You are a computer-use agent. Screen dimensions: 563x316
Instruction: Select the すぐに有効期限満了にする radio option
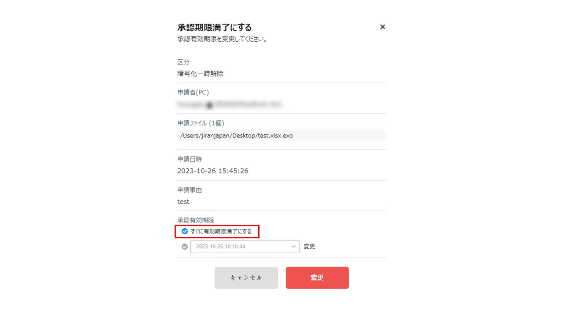pyautogui.click(x=185, y=231)
